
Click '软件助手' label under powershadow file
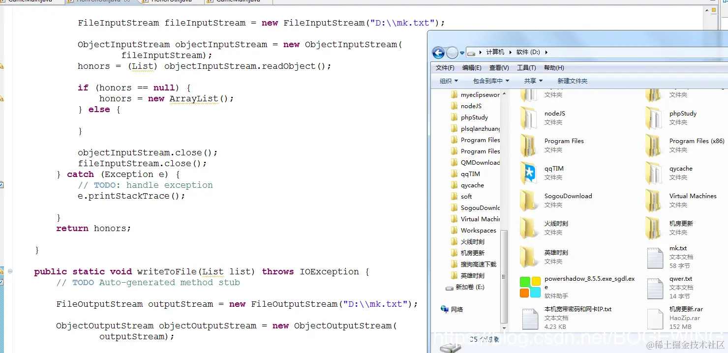pos(556,296)
